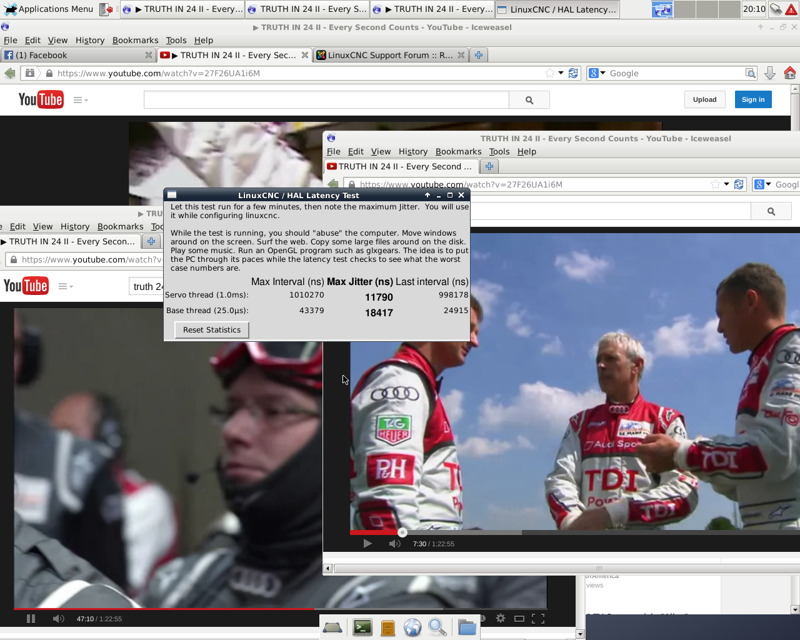
Task: Click the logout icon beside Applications Menu
Action: 107,9
